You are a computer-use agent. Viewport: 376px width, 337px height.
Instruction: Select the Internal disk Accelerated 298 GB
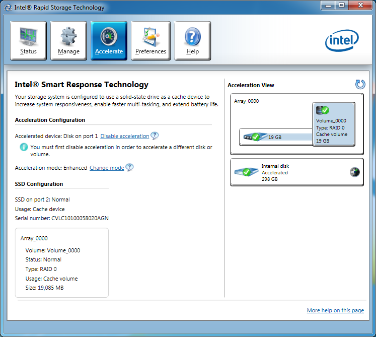pos(297,172)
